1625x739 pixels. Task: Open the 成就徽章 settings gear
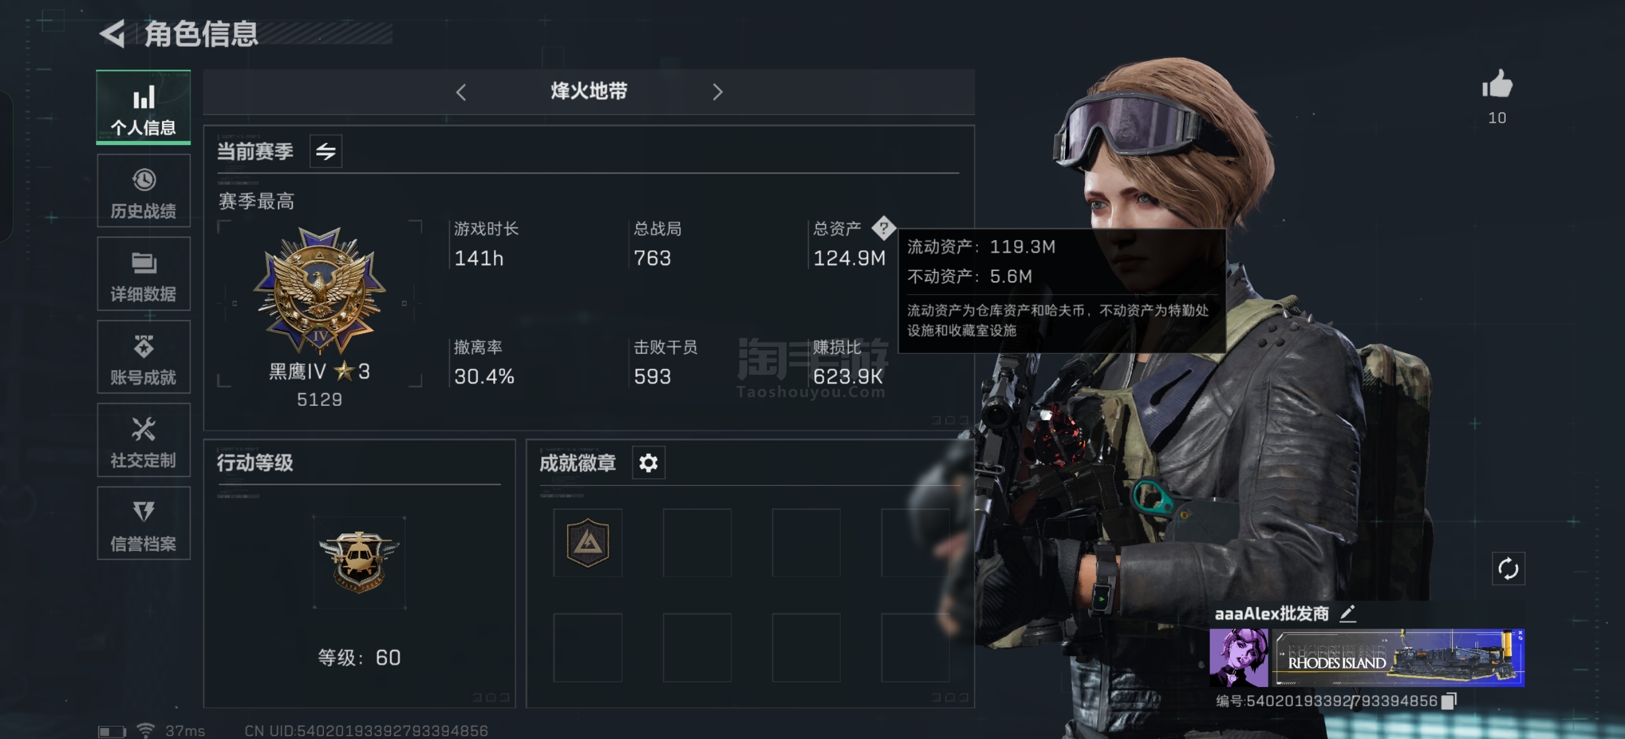point(648,462)
